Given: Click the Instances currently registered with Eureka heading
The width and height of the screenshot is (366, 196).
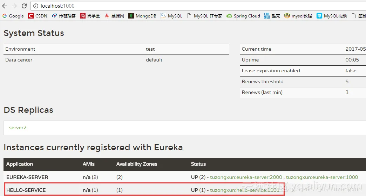Looking at the screenshot, I should (93, 147).
